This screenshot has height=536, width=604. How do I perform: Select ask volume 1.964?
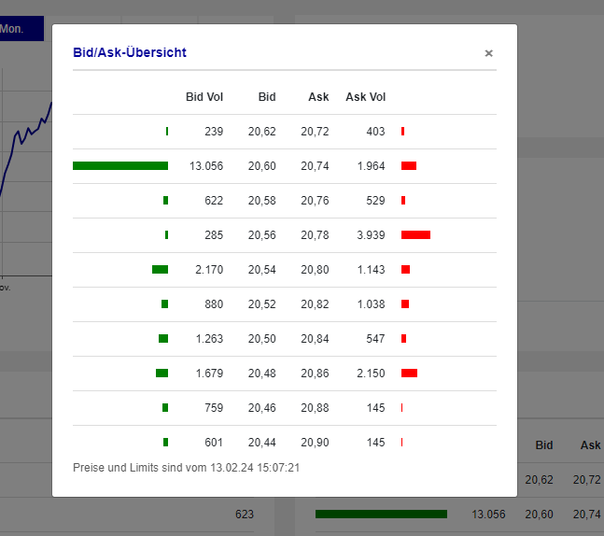(x=371, y=166)
